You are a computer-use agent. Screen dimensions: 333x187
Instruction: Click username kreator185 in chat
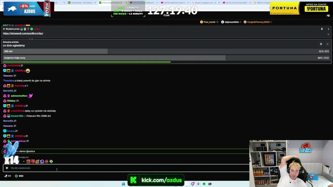(x=17, y=116)
